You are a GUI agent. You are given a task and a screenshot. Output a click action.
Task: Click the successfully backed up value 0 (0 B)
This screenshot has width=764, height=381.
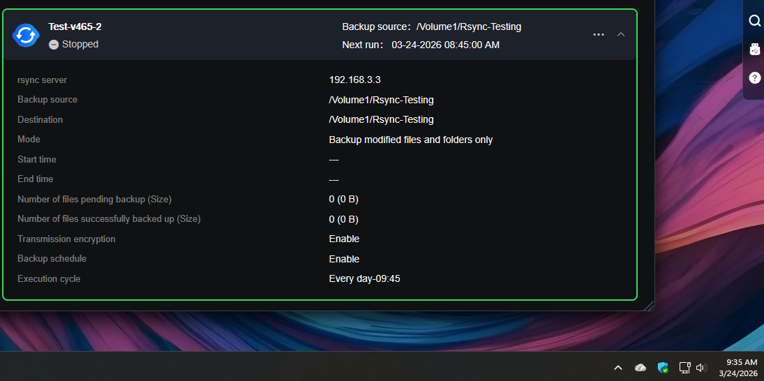(x=343, y=219)
